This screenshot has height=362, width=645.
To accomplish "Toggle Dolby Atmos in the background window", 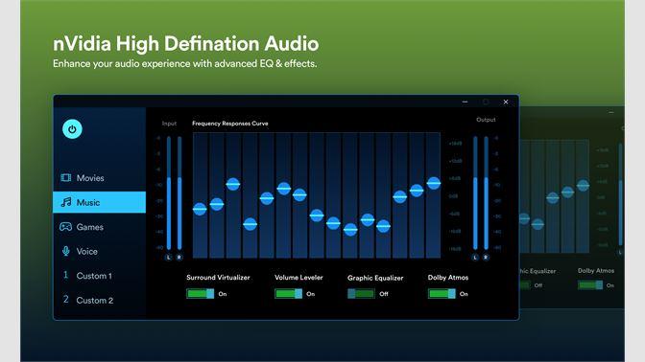I will (x=590, y=284).
